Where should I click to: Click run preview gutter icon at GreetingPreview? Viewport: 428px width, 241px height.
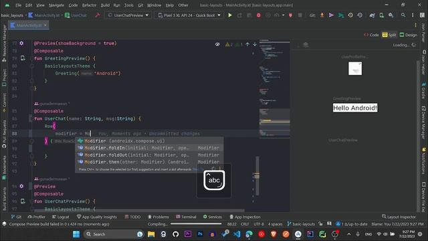(x=23, y=58)
